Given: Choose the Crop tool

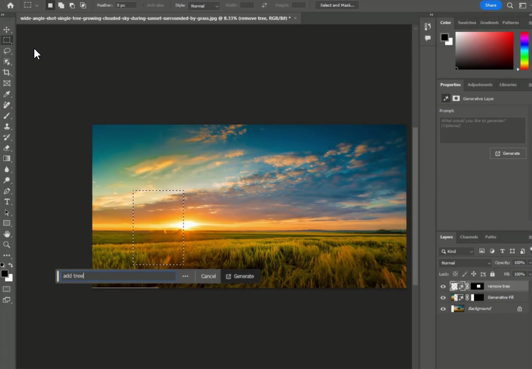Looking at the screenshot, I should coord(7,72).
